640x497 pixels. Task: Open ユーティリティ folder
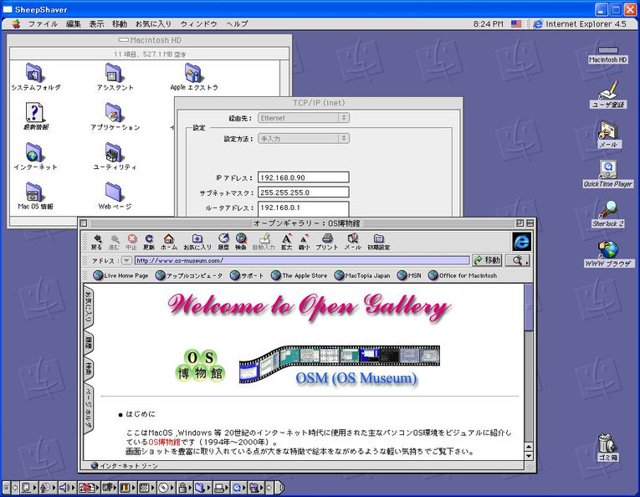115,156
